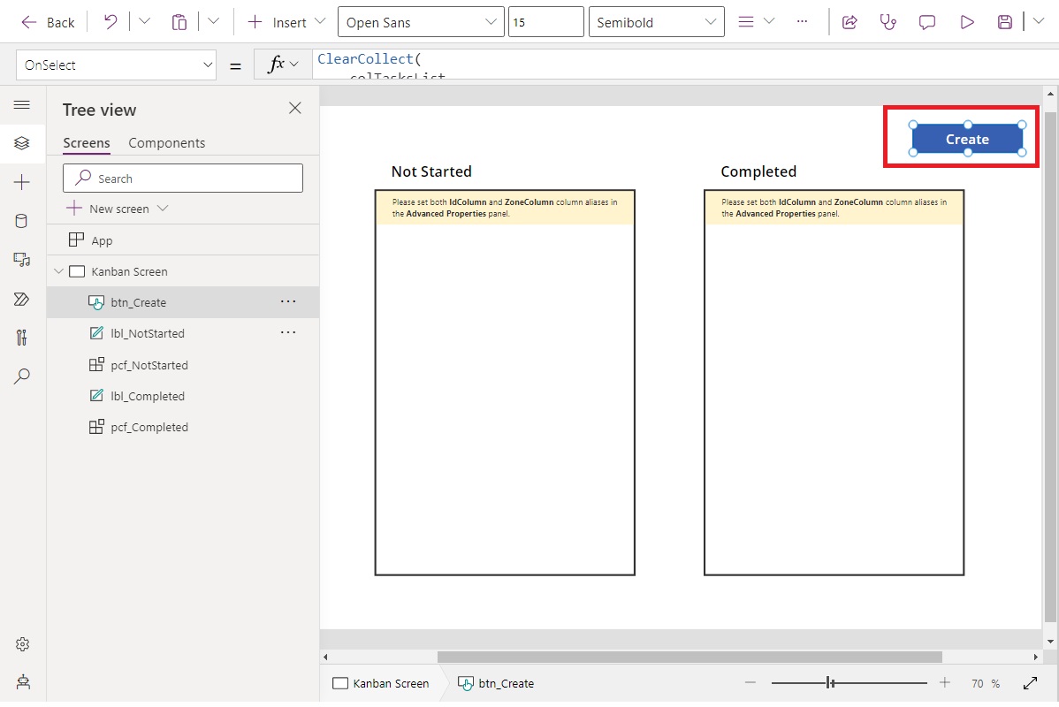The width and height of the screenshot is (1059, 707).
Task: Share the app via the share icon
Action: tap(849, 21)
